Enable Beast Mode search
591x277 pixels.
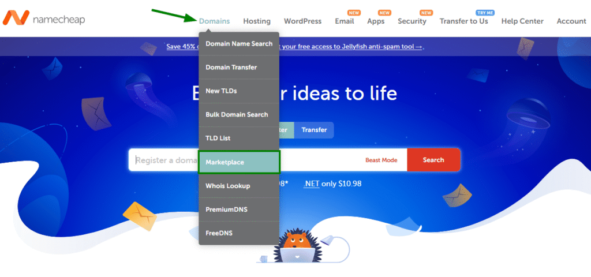[381, 160]
